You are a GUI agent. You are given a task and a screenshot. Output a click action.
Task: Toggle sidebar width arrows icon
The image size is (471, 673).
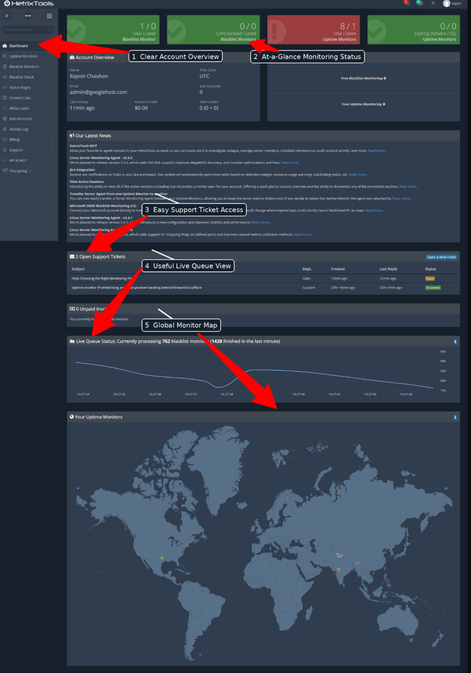(x=28, y=16)
